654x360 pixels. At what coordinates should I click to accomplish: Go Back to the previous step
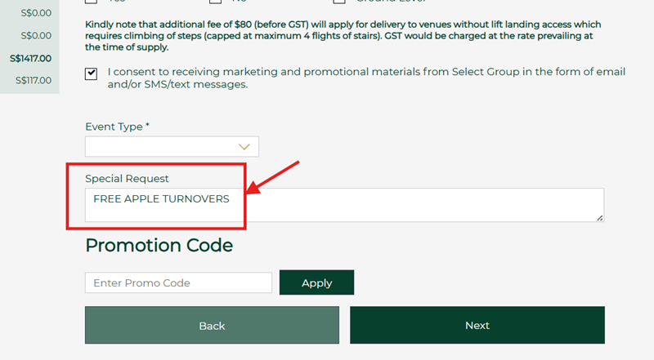pyautogui.click(x=212, y=326)
